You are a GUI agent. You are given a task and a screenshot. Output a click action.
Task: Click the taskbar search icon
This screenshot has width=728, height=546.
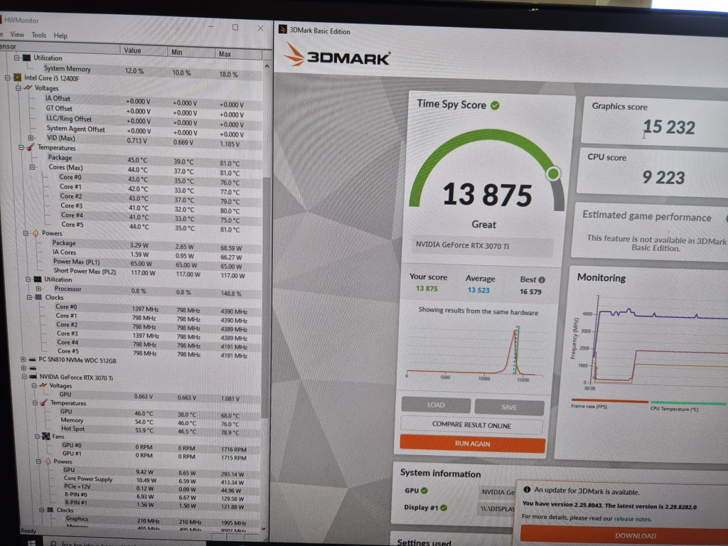click(53, 543)
